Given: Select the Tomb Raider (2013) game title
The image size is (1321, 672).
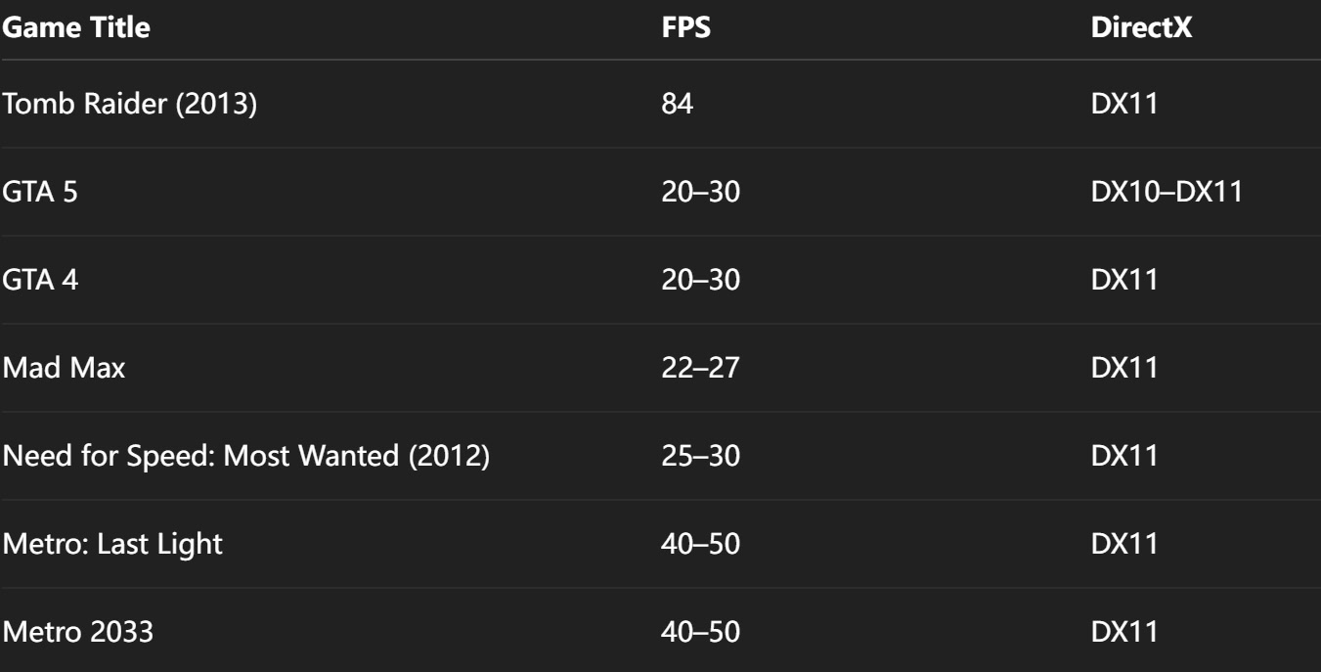Looking at the screenshot, I should [x=129, y=103].
